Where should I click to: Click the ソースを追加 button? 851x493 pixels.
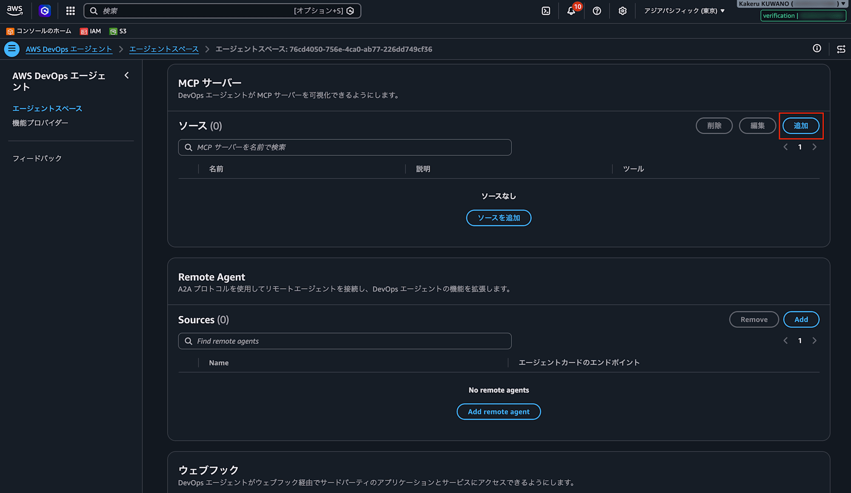499,218
